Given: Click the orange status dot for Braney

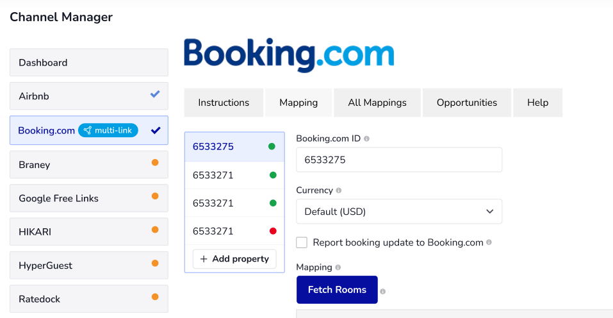Looking at the screenshot, I should (155, 162).
